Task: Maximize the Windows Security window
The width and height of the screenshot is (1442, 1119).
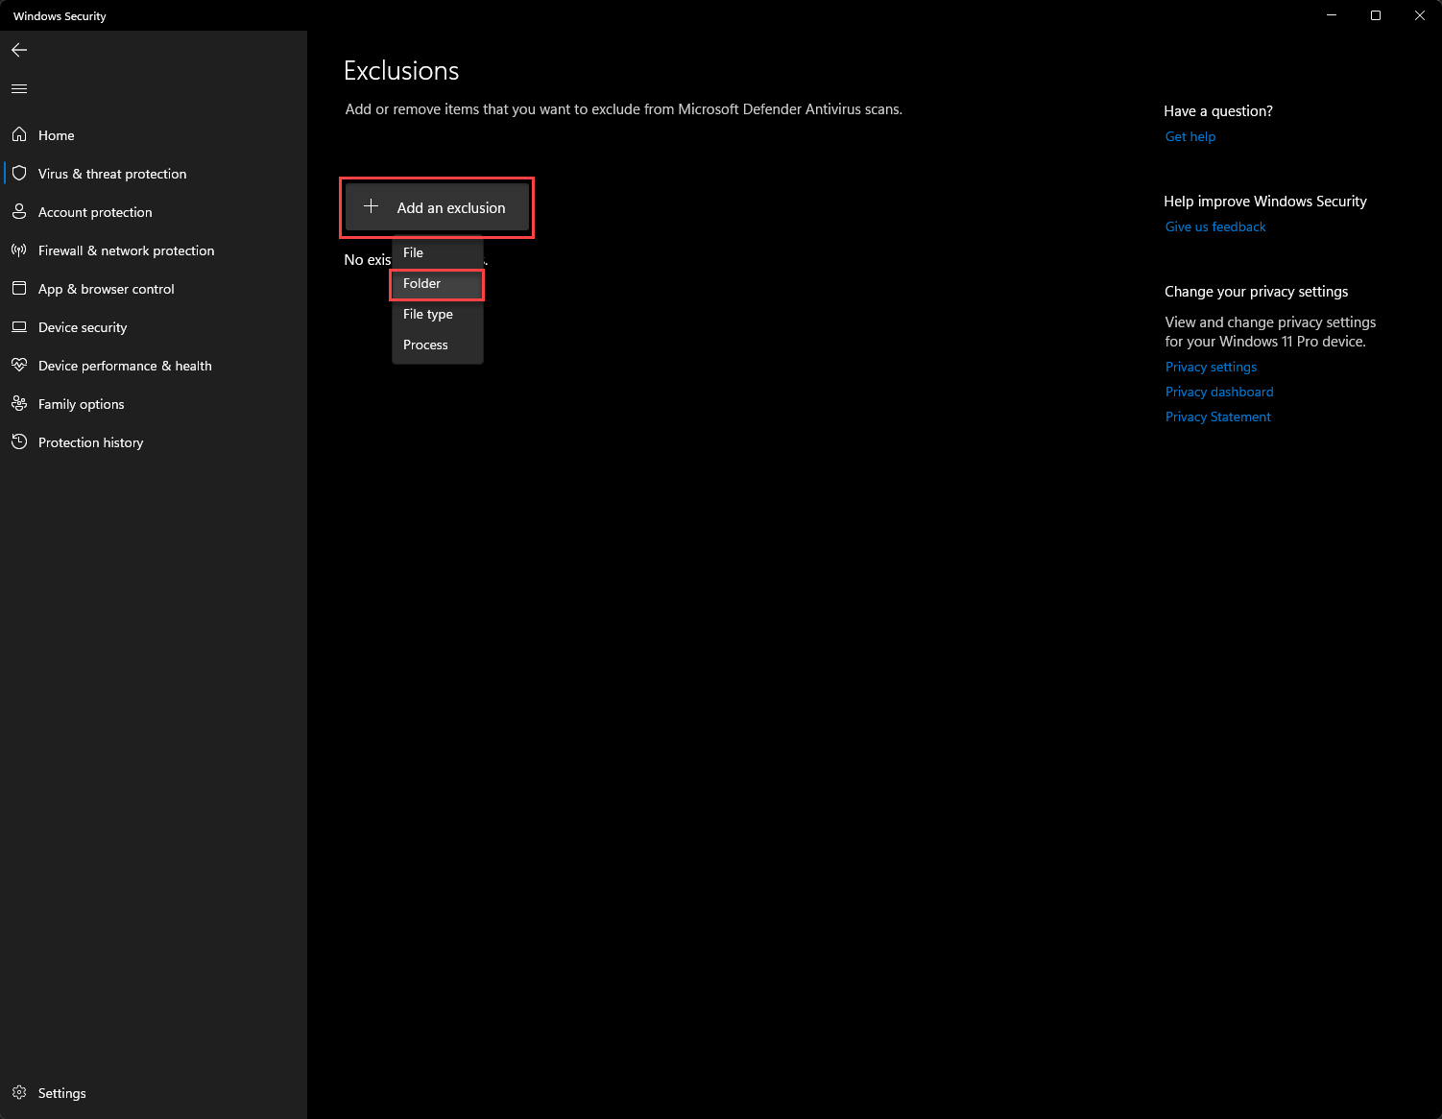Action: point(1376,15)
